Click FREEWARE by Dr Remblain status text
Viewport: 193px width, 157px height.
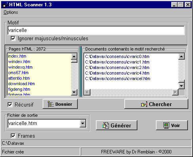point(136,152)
